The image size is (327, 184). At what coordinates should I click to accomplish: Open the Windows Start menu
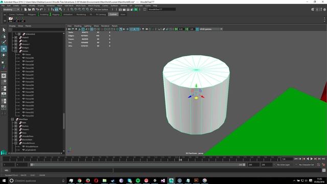(4, 180)
